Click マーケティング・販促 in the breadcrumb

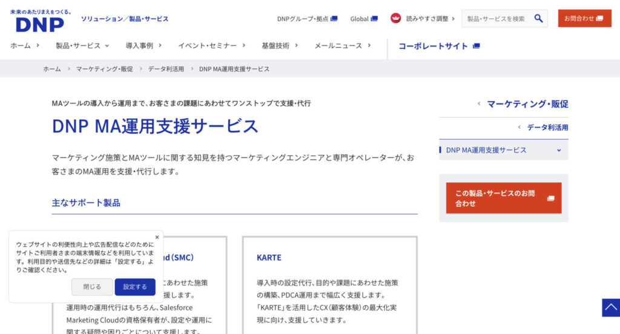coord(104,69)
